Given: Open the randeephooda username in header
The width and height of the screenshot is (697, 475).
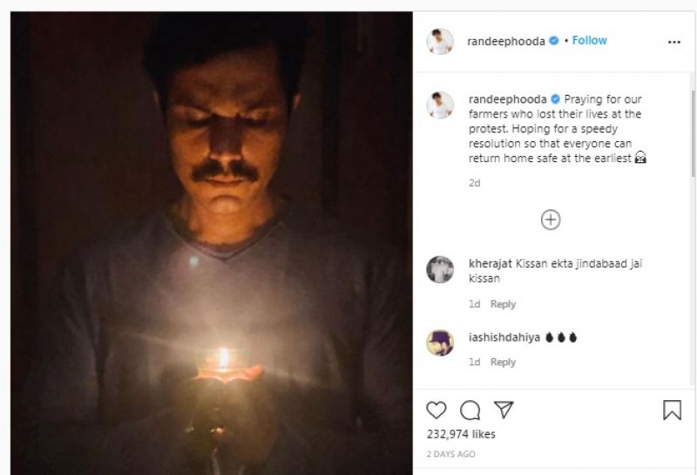Looking at the screenshot, I should 507,41.
